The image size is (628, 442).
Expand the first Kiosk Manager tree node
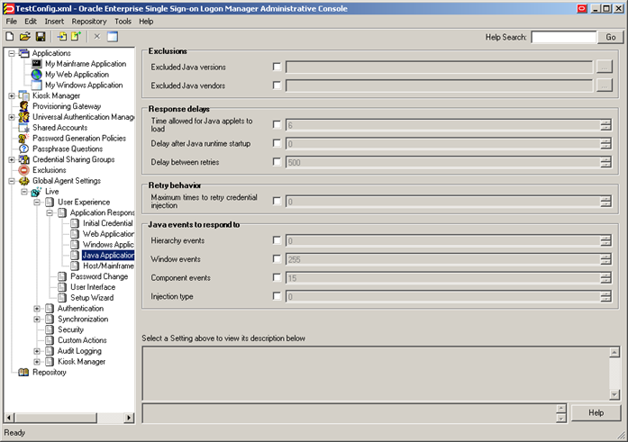(x=12, y=95)
